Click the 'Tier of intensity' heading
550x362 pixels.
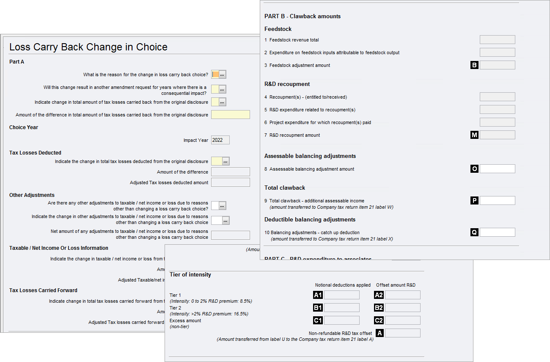click(190, 275)
